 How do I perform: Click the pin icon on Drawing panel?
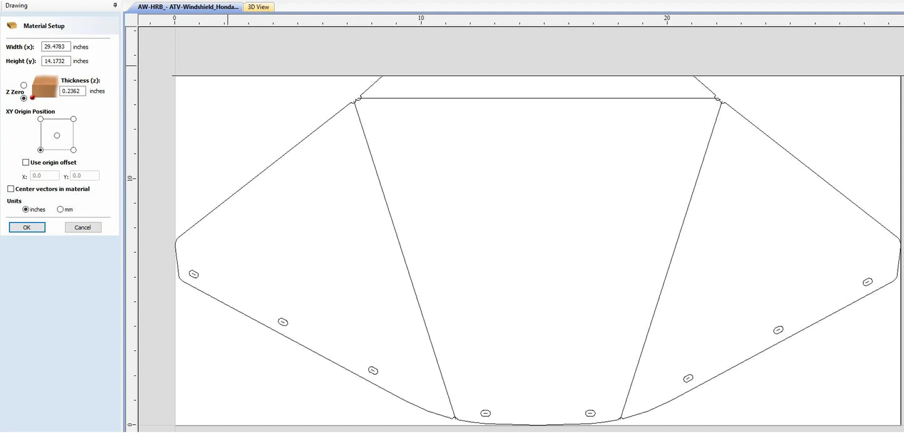(x=114, y=5)
